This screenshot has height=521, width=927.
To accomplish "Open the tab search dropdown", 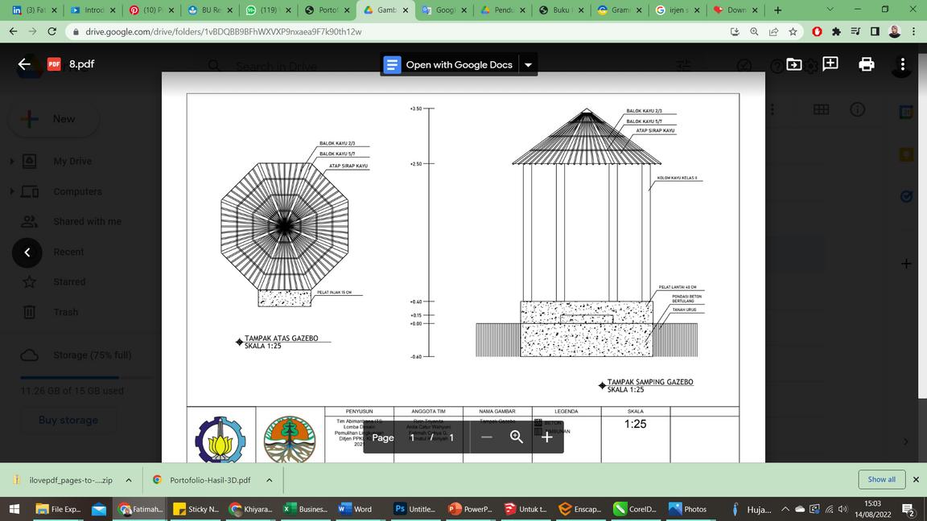I will [830, 10].
